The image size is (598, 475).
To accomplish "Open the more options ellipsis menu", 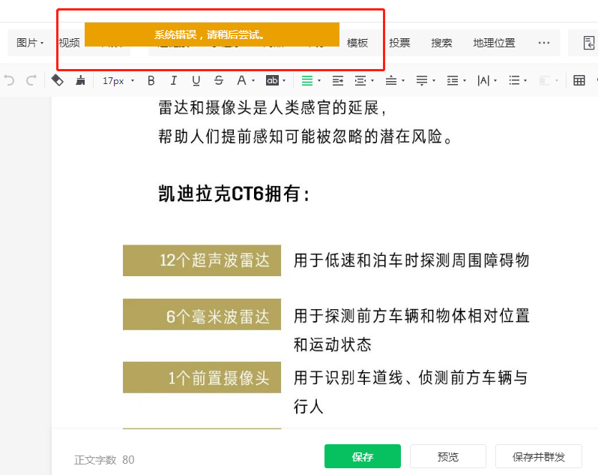I will (544, 43).
